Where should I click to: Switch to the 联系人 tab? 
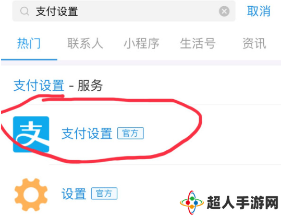click(85, 43)
